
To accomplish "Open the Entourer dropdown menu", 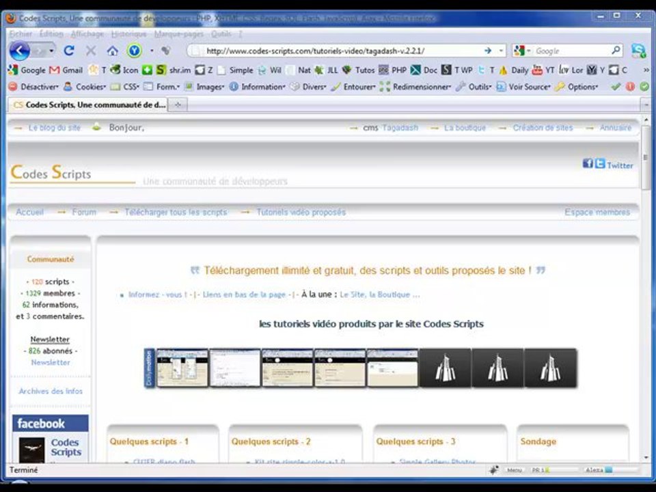I will click(353, 87).
